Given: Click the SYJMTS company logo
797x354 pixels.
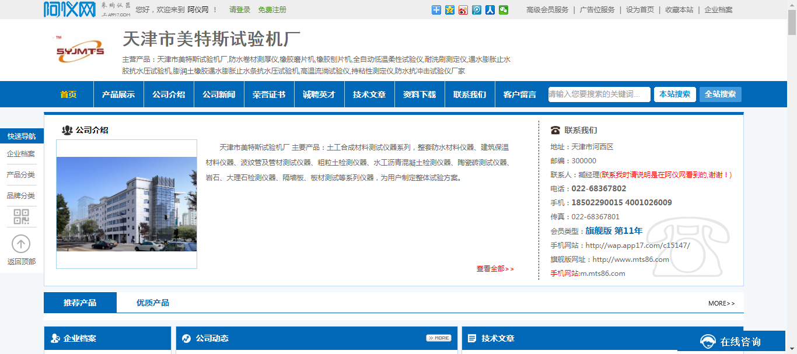Looking at the screenshot, I should coord(80,50).
